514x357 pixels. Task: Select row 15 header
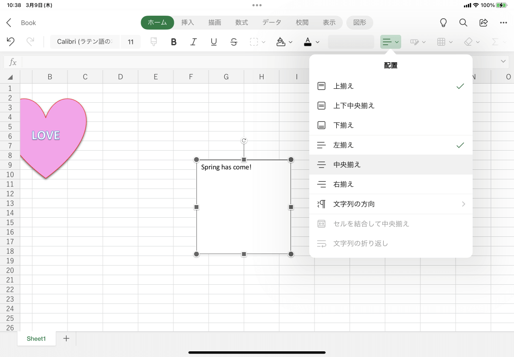click(x=10, y=222)
